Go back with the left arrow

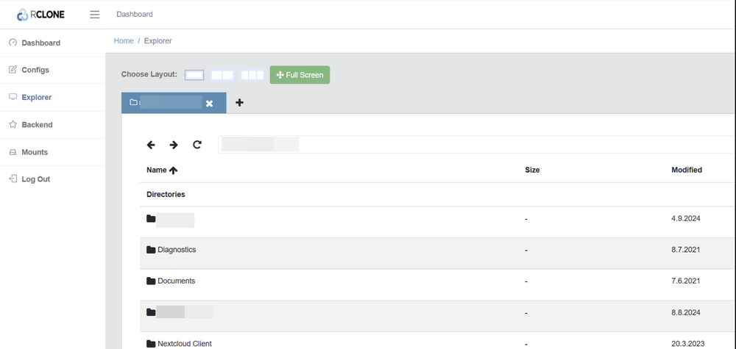[x=151, y=145]
